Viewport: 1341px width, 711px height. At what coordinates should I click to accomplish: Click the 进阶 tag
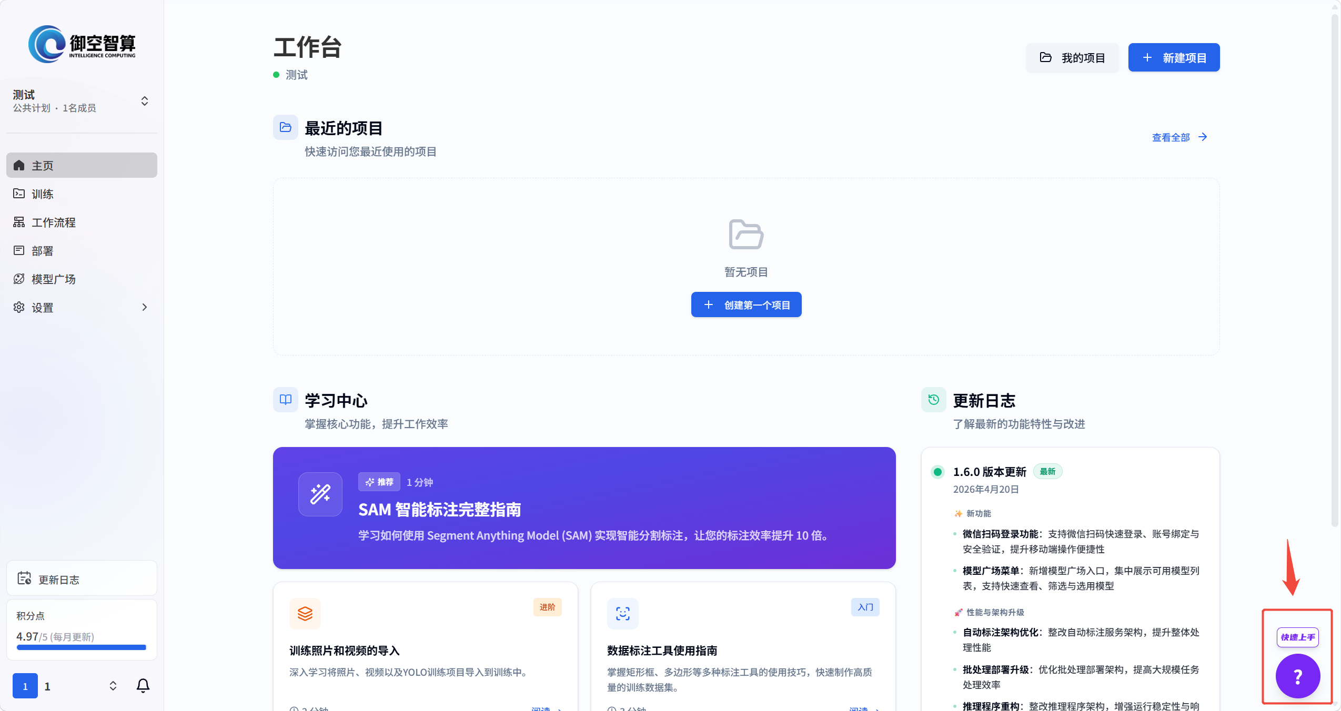pos(547,607)
